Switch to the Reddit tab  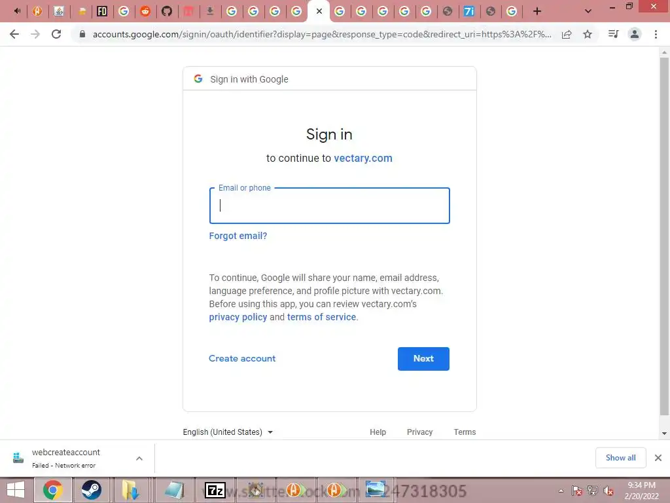pyautogui.click(x=145, y=12)
